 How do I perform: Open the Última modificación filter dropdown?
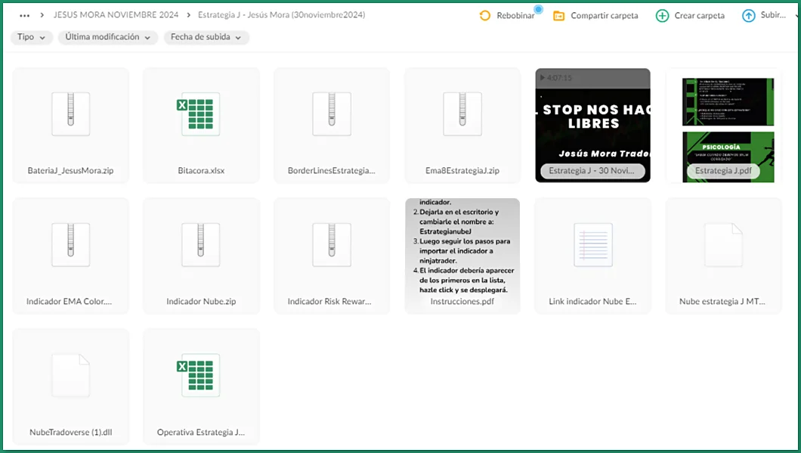click(x=107, y=37)
